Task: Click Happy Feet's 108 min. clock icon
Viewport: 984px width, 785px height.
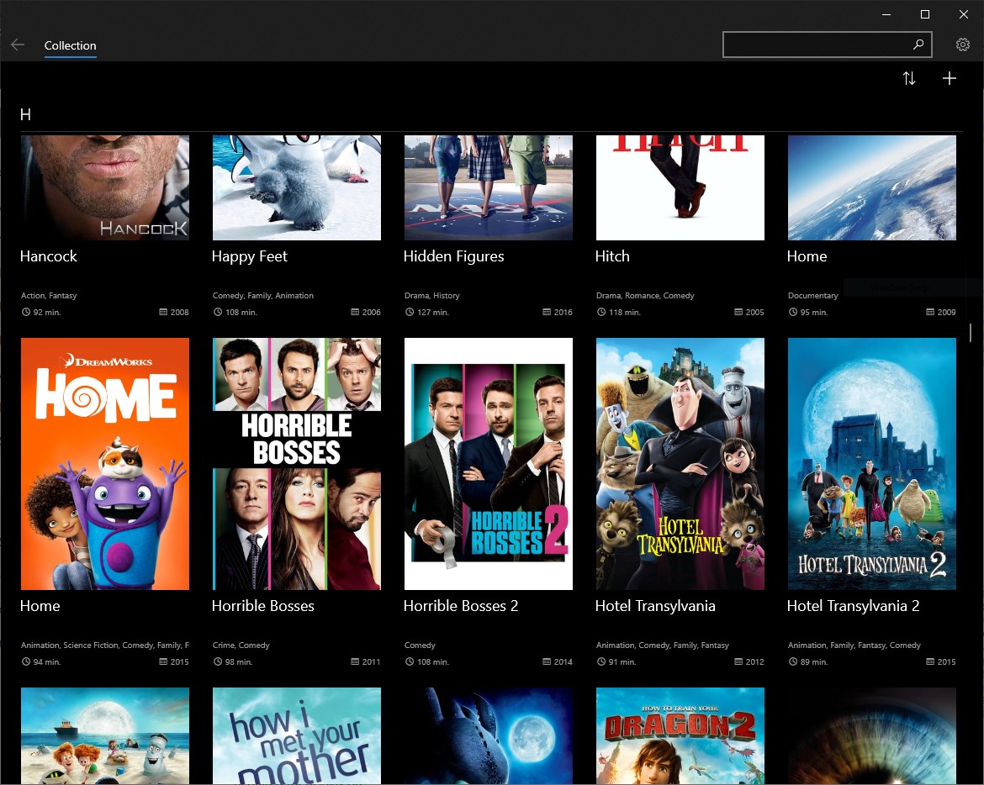Action: click(x=218, y=312)
